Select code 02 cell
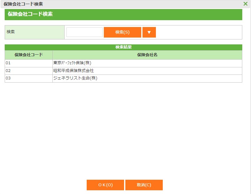The width and height of the screenshot is (251, 194). (x=29, y=71)
